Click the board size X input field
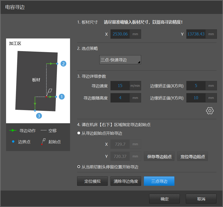This screenshot has width=223, height=207. (120, 34)
